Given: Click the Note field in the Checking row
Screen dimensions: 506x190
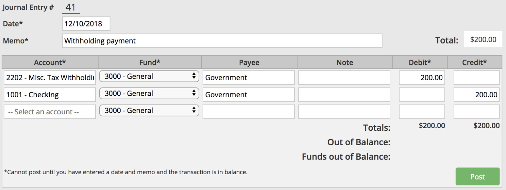Looking at the screenshot, I should pyautogui.click(x=344, y=95).
